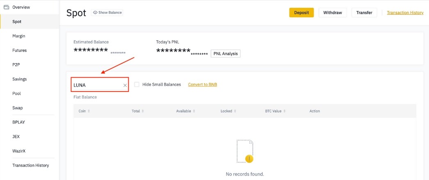The image size is (429, 180).
Task: Open PNL Analysis
Action: 226,54
